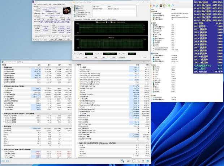Open the SPD tab in CPU-Z
The width and height of the screenshot is (224, 166).
pyautogui.click(x=50, y=5)
